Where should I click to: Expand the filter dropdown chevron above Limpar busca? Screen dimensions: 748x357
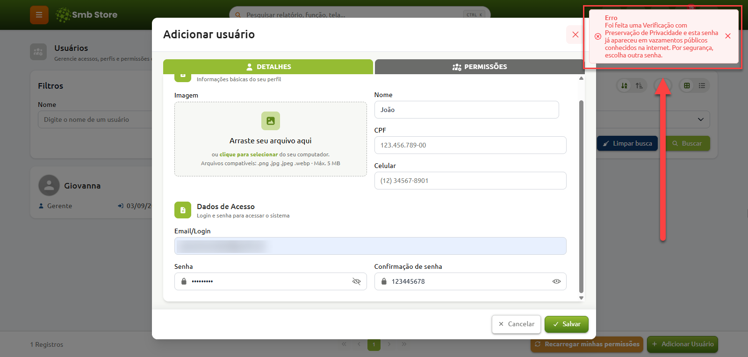coord(701,119)
